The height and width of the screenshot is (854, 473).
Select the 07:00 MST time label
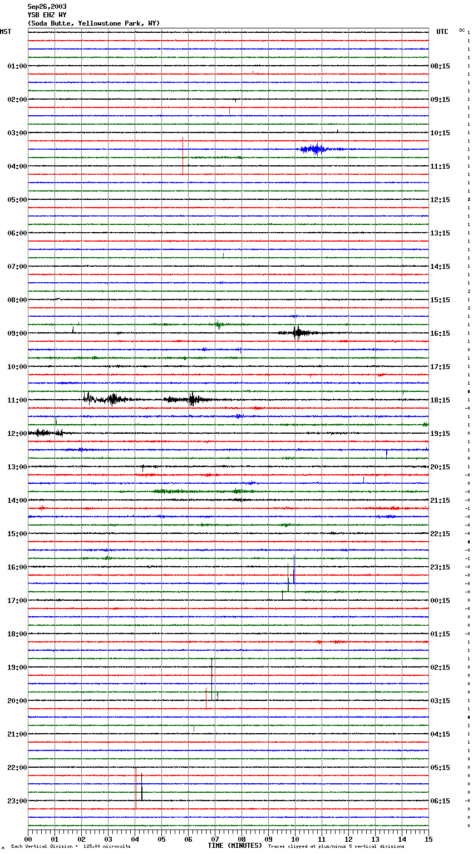point(17,267)
